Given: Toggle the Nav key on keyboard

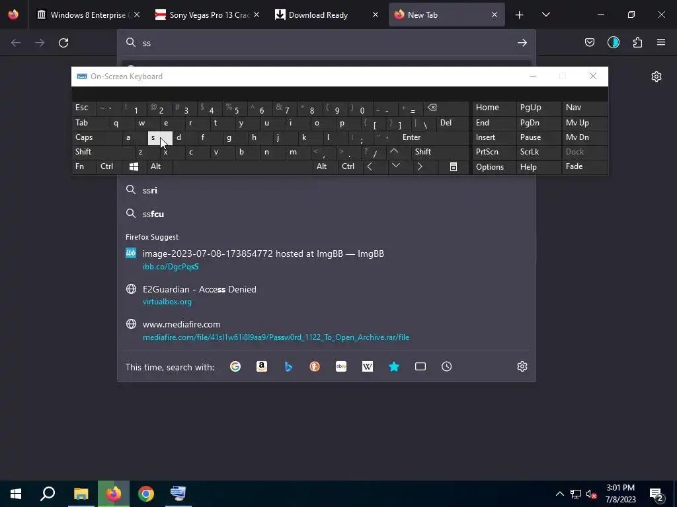Looking at the screenshot, I should 584,108.
